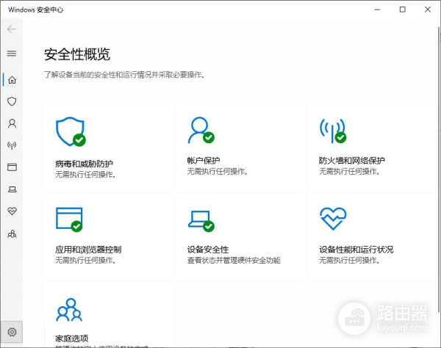Close the Windows 安全中心 window

tap(428, 10)
